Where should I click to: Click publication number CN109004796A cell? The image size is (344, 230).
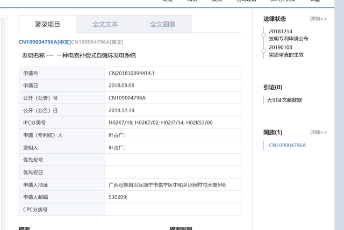[173, 98]
